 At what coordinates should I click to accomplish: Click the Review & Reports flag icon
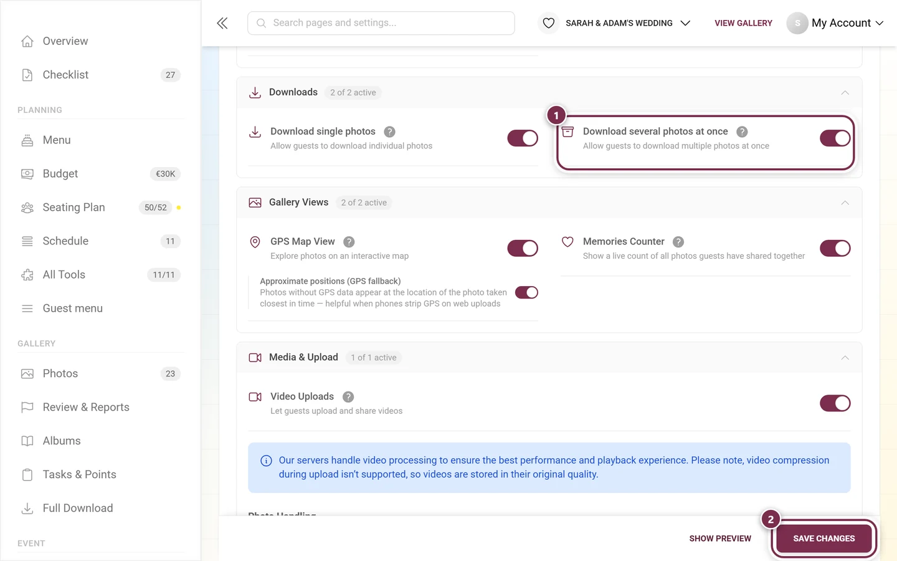pyautogui.click(x=27, y=408)
